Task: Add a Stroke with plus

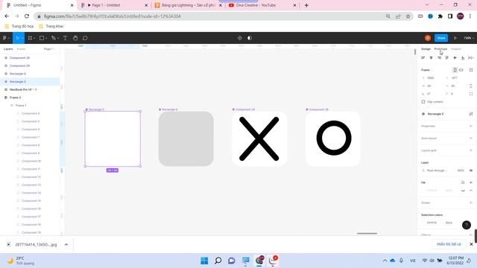Action: [471, 202]
